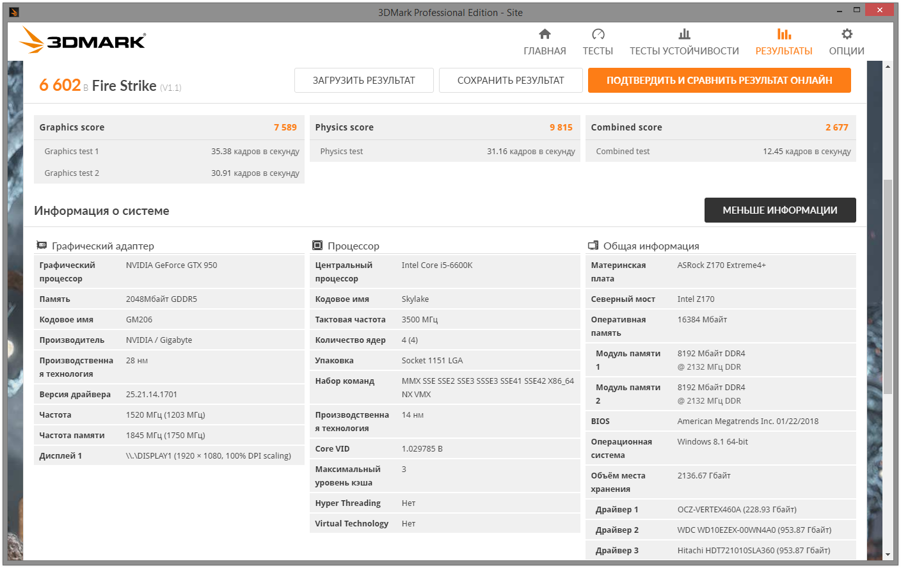Screen dimensions: 901x568
Task: Click the Skylake code name value
Action: tap(415, 299)
